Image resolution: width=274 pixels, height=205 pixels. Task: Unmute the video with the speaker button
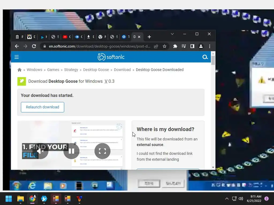pos(40,151)
